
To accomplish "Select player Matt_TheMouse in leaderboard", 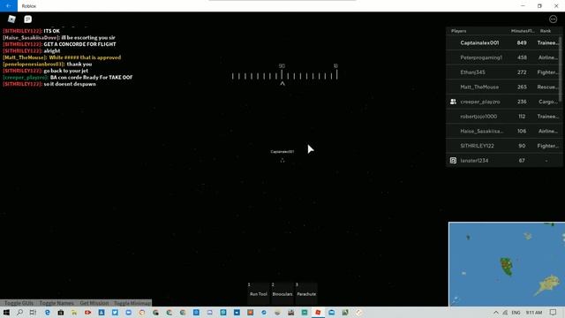I will click(x=503, y=87).
